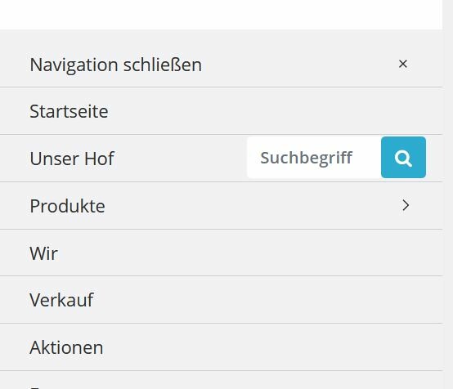The image size is (453, 389).
Task: Open the 'Unser Hof' menu entry
Action: [123, 159]
